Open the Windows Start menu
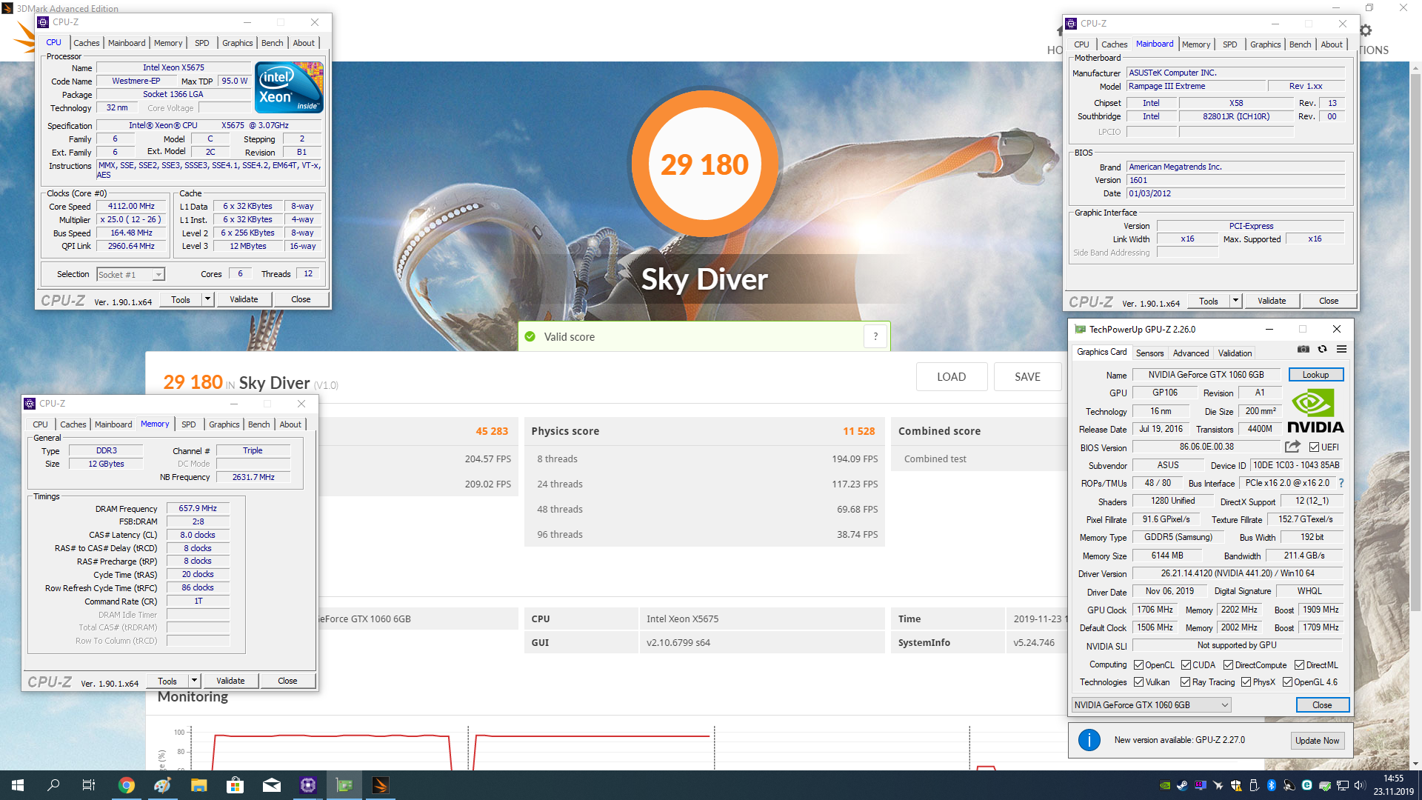The width and height of the screenshot is (1422, 800). (18, 785)
